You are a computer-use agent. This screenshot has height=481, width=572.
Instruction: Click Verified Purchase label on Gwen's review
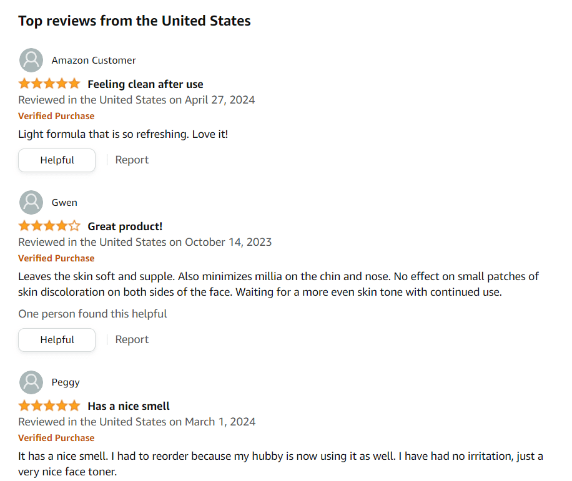tap(56, 258)
